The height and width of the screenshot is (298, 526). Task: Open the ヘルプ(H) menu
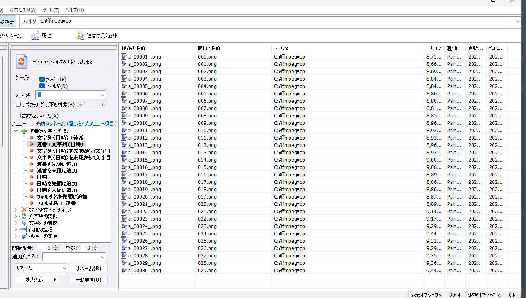[74, 10]
